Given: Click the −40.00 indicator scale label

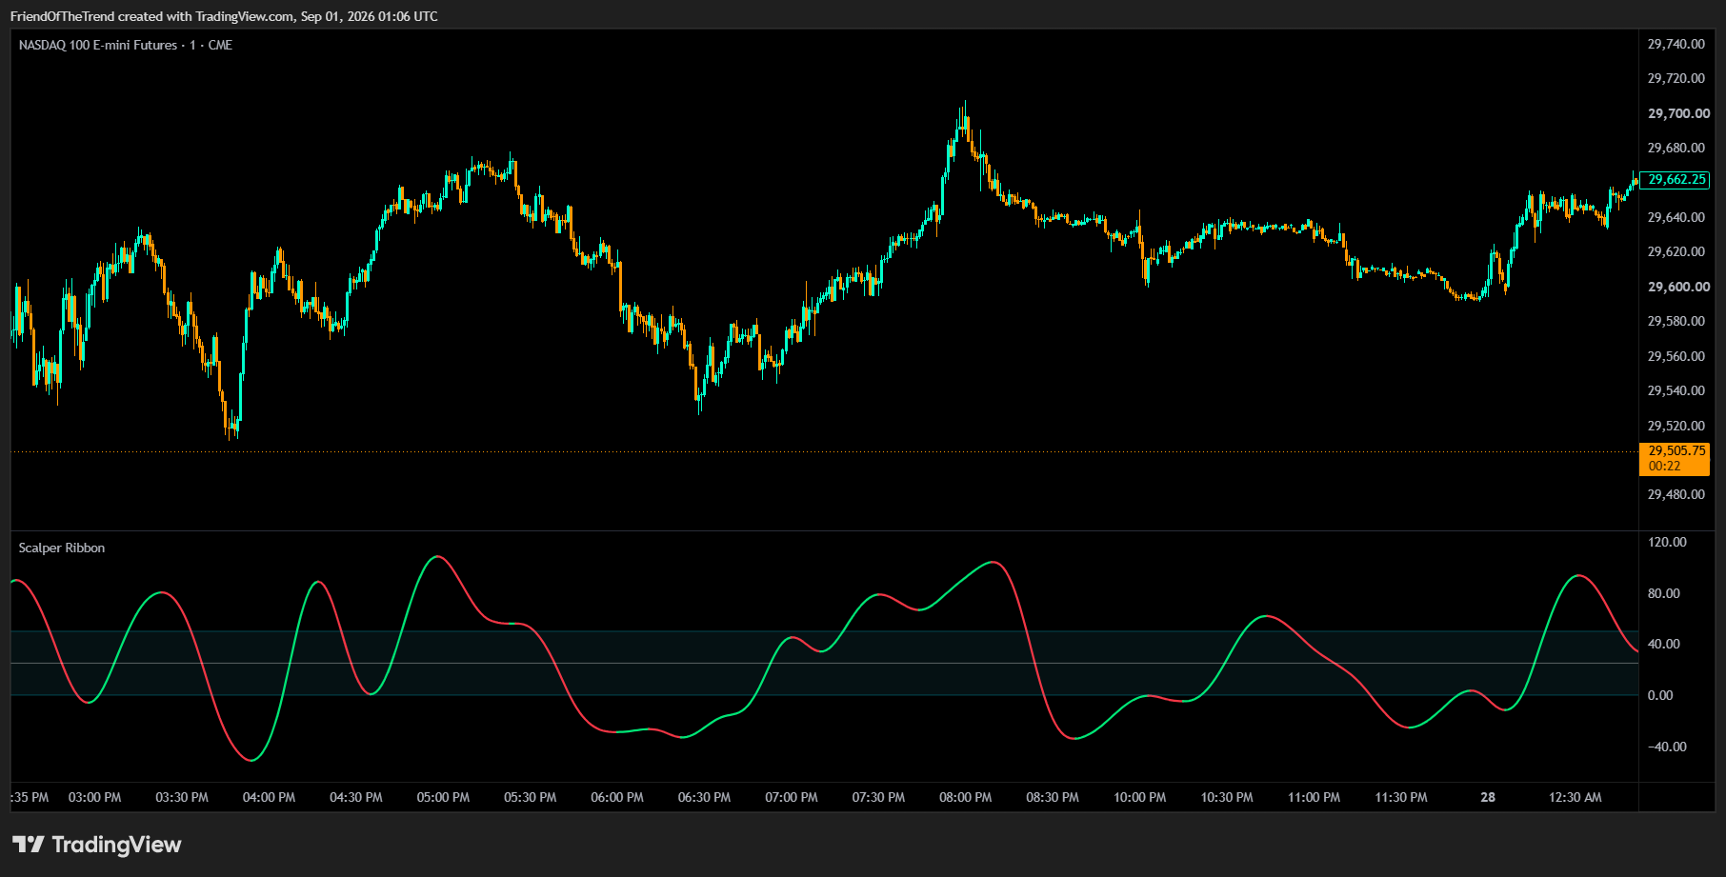Looking at the screenshot, I should (1667, 747).
